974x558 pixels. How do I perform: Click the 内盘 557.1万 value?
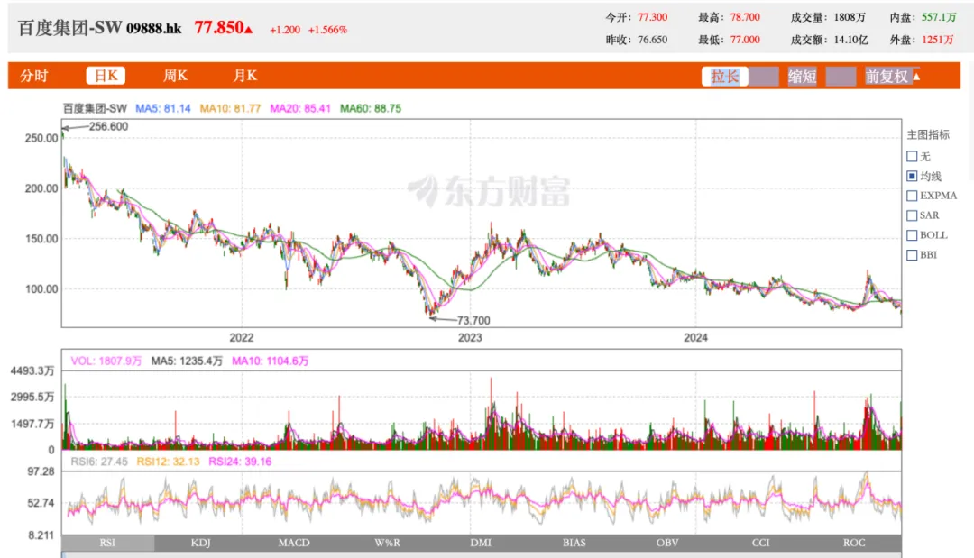(x=939, y=17)
